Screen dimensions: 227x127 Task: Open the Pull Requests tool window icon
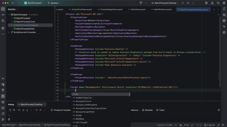tap(3, 21)
